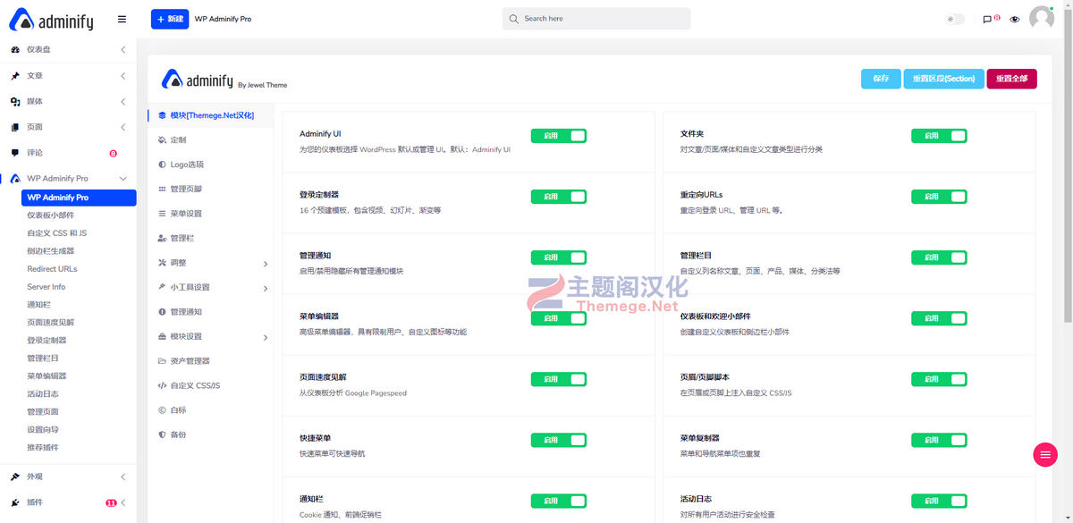This screenshot has height=523, width=1073.
Task: Expand the 媒体 sidebar chevron
Action: tap(123, 101)
